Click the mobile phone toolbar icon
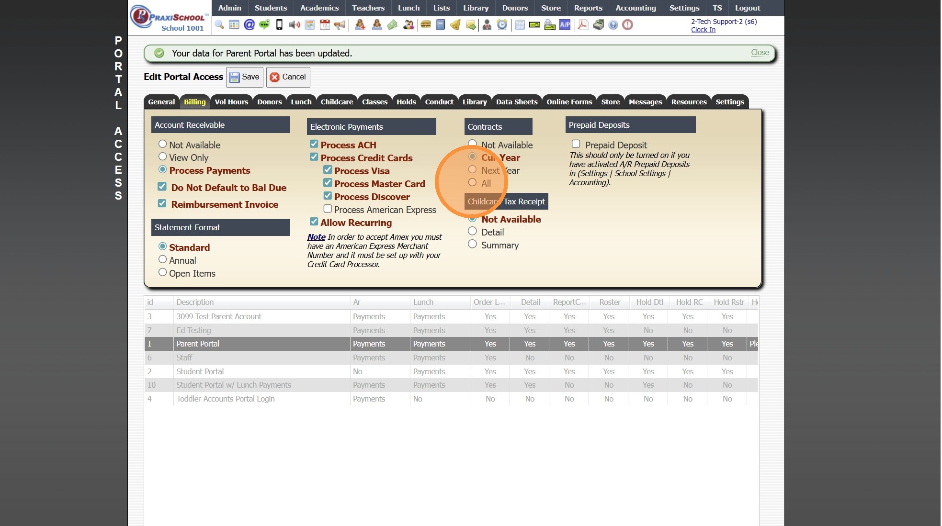 point(279,25)
